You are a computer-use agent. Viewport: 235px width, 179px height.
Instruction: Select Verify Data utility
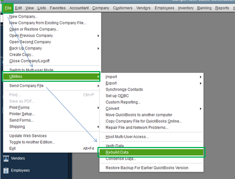click(152, 145)
